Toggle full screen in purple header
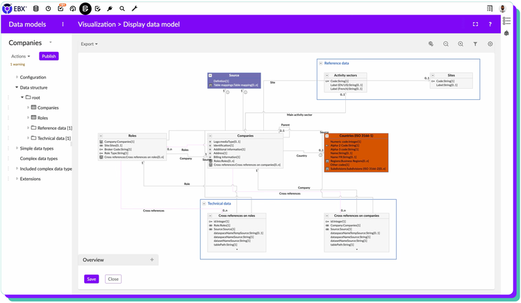The width and height of the screenshot is (521, 303). tap(475, 24)
